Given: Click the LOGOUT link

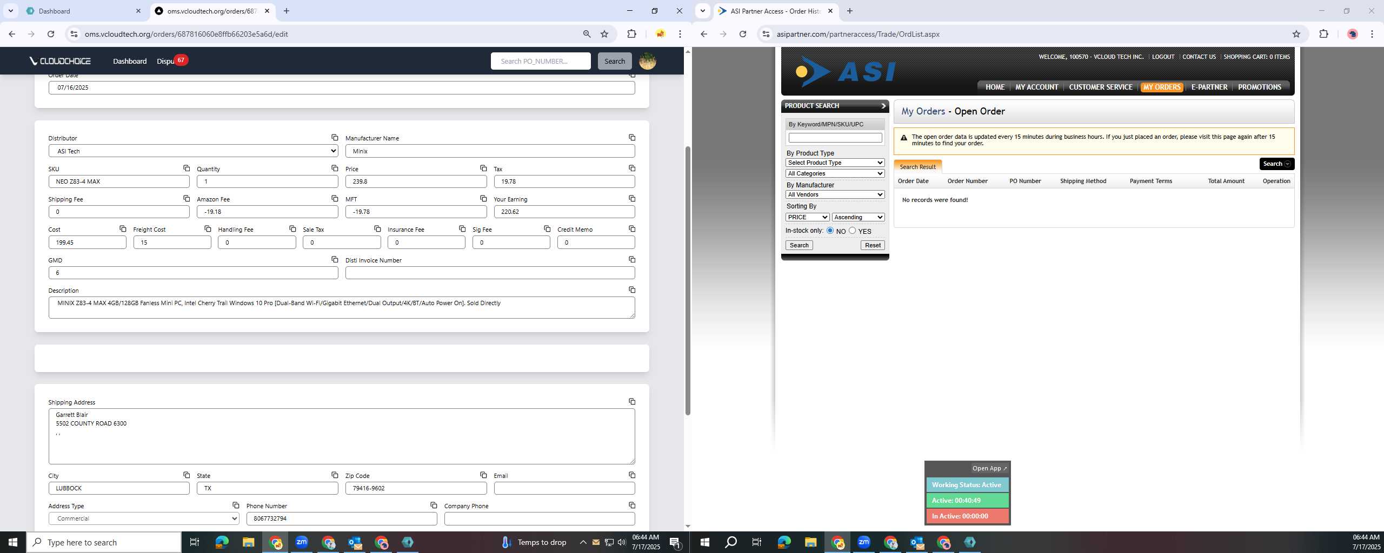Looking at the screenshot, I should coord(1163,57).
